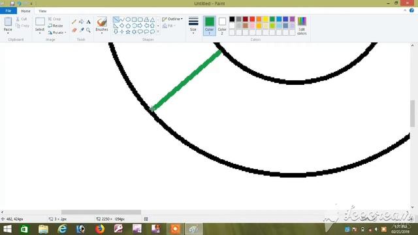Choose the Left arrow shape
This screenshot has width=418, height=235.
tap(146, 25)
